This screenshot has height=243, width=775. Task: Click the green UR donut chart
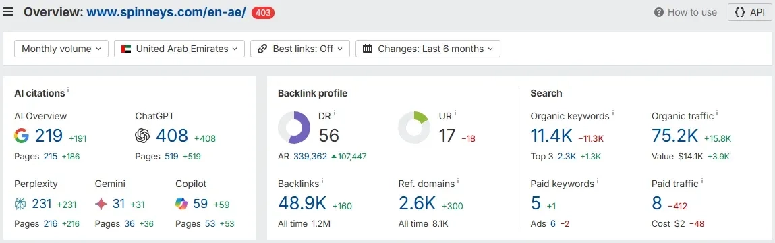(x=414, y=127)
